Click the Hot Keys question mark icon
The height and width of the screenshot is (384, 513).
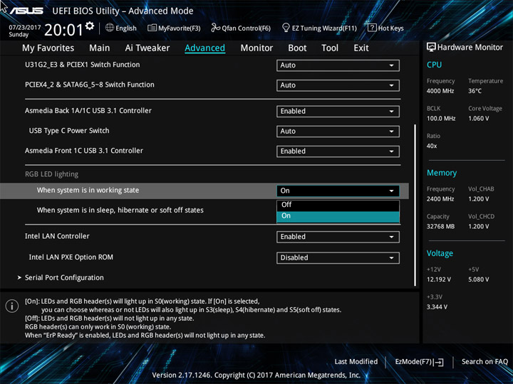(372, 28)
